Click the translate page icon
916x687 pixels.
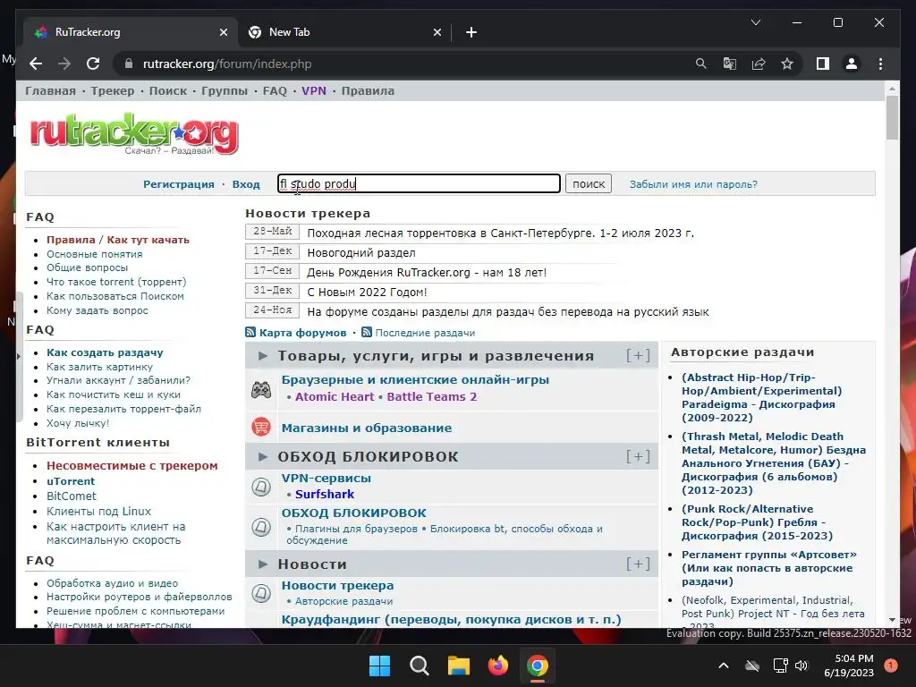(x=730, y=64)
